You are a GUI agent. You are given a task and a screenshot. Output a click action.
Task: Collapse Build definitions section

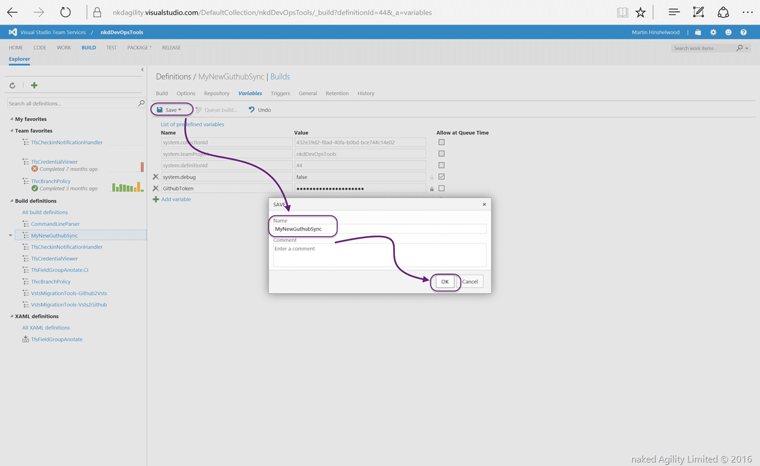click(12, 201)
